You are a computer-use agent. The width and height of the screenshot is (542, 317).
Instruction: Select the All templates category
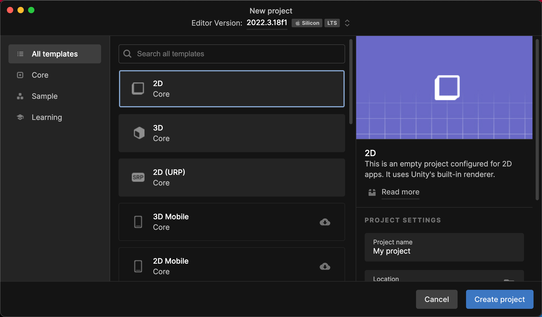55,54
